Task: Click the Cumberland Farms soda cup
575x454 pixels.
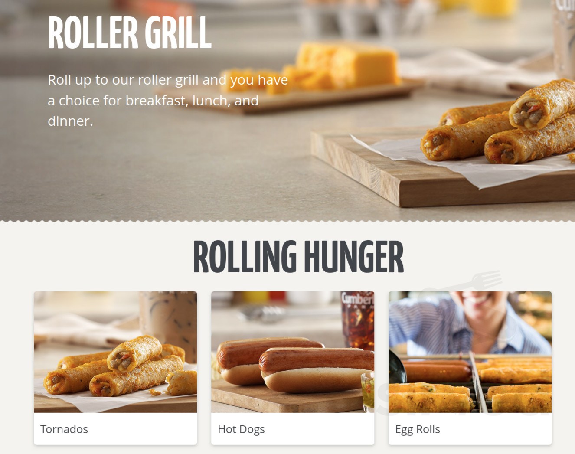Action: [357, 320]
